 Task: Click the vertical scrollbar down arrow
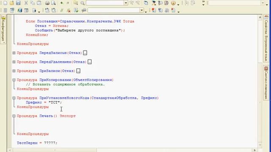(x=260, y=145)
